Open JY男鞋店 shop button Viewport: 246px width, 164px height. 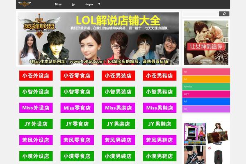pos(159,124)
